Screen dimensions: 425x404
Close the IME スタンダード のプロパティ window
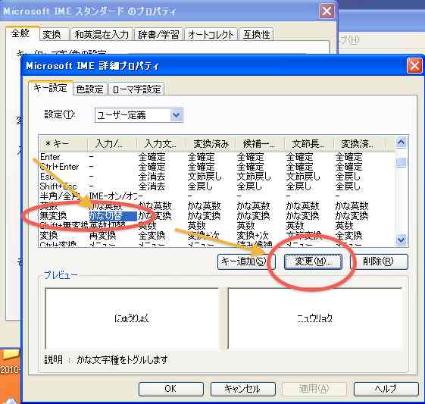(327, 11)
